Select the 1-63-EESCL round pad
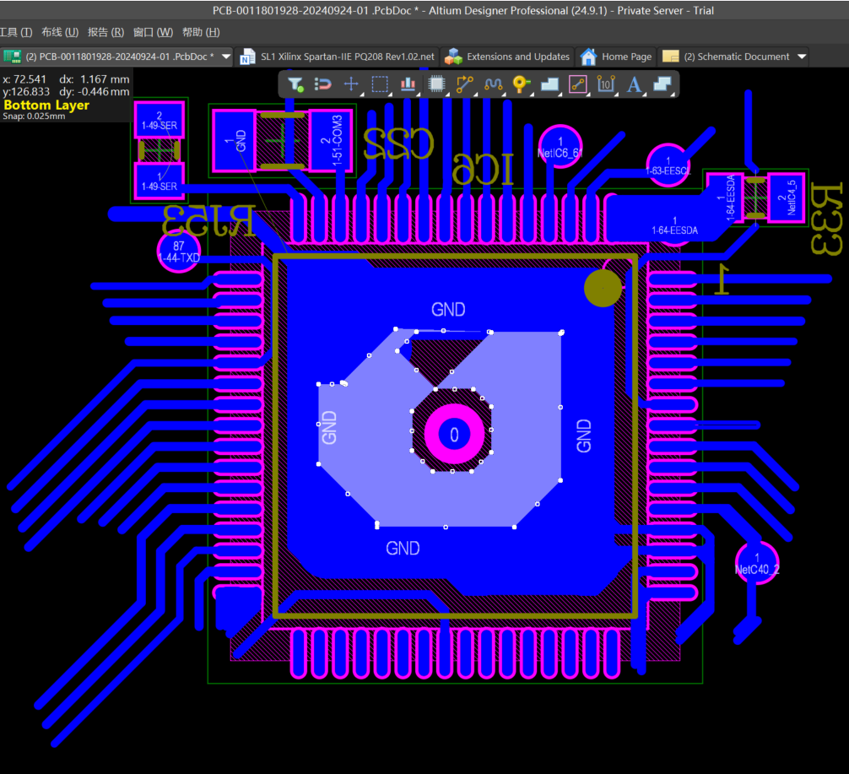 coord(668,165)
